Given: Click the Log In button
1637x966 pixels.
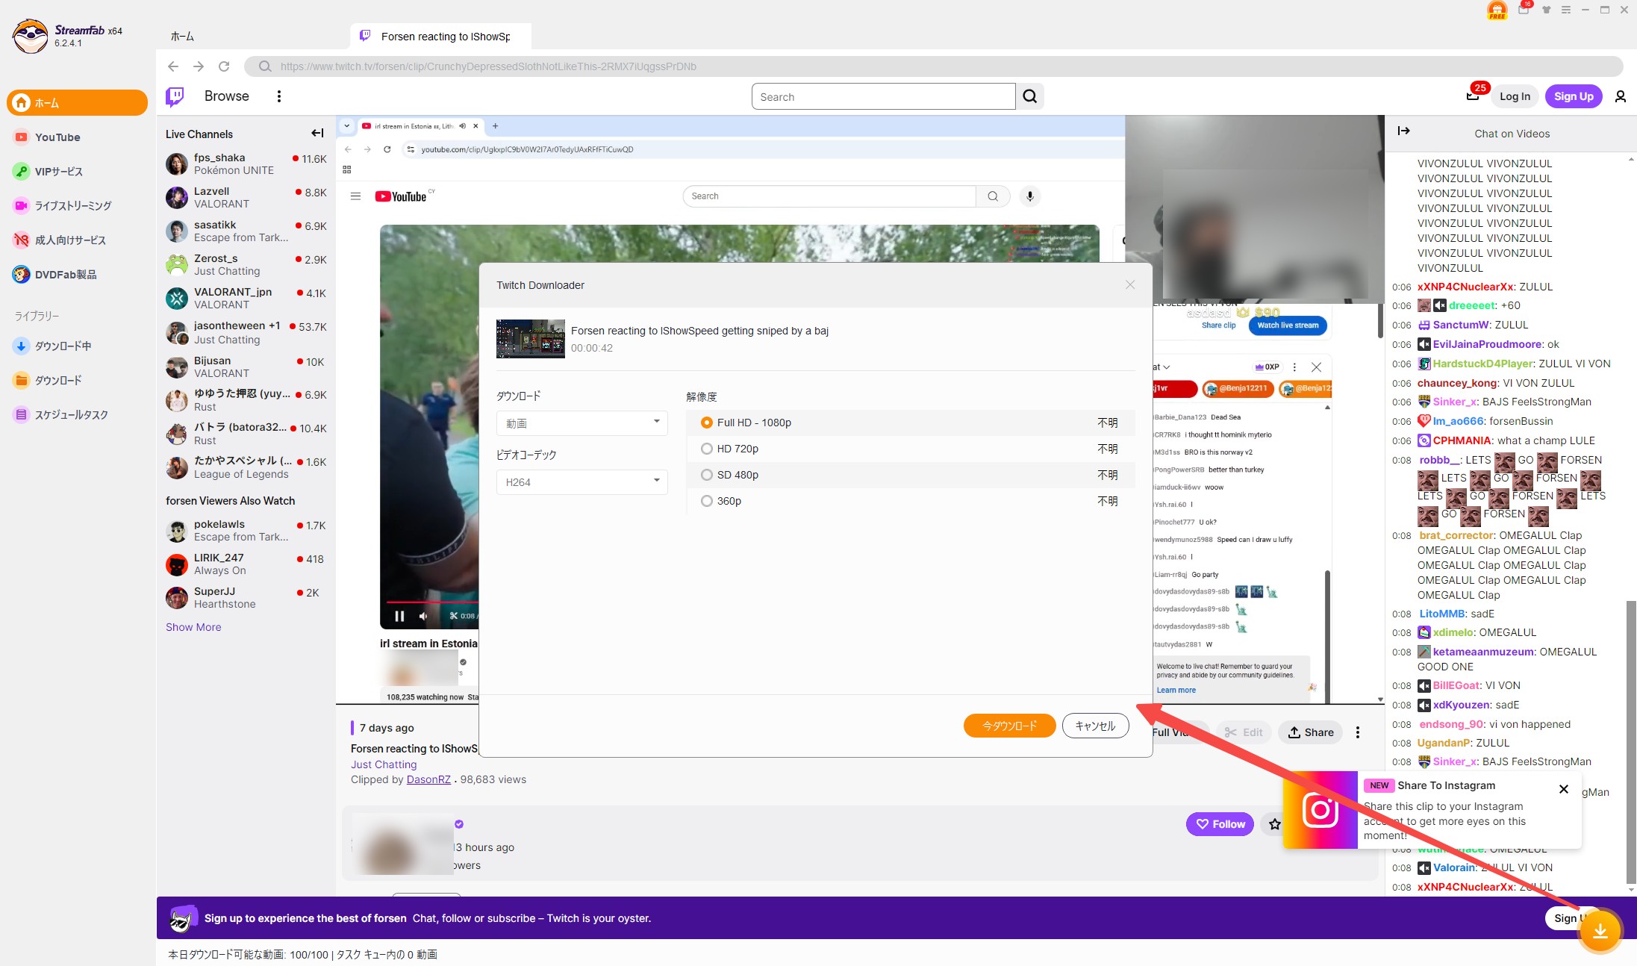Looking at the screenshot, I should click(x=1515, y=96).
